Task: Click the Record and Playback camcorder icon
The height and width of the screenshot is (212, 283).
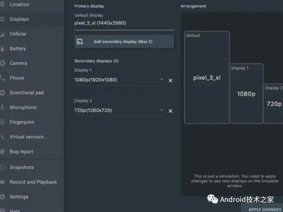Action: click(2, 182)
